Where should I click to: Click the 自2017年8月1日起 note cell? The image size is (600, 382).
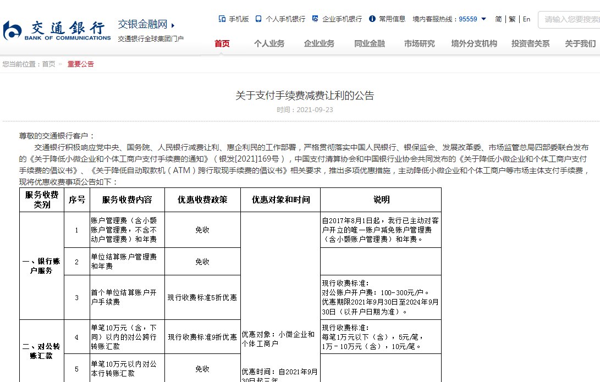click(x=381, y=230)
